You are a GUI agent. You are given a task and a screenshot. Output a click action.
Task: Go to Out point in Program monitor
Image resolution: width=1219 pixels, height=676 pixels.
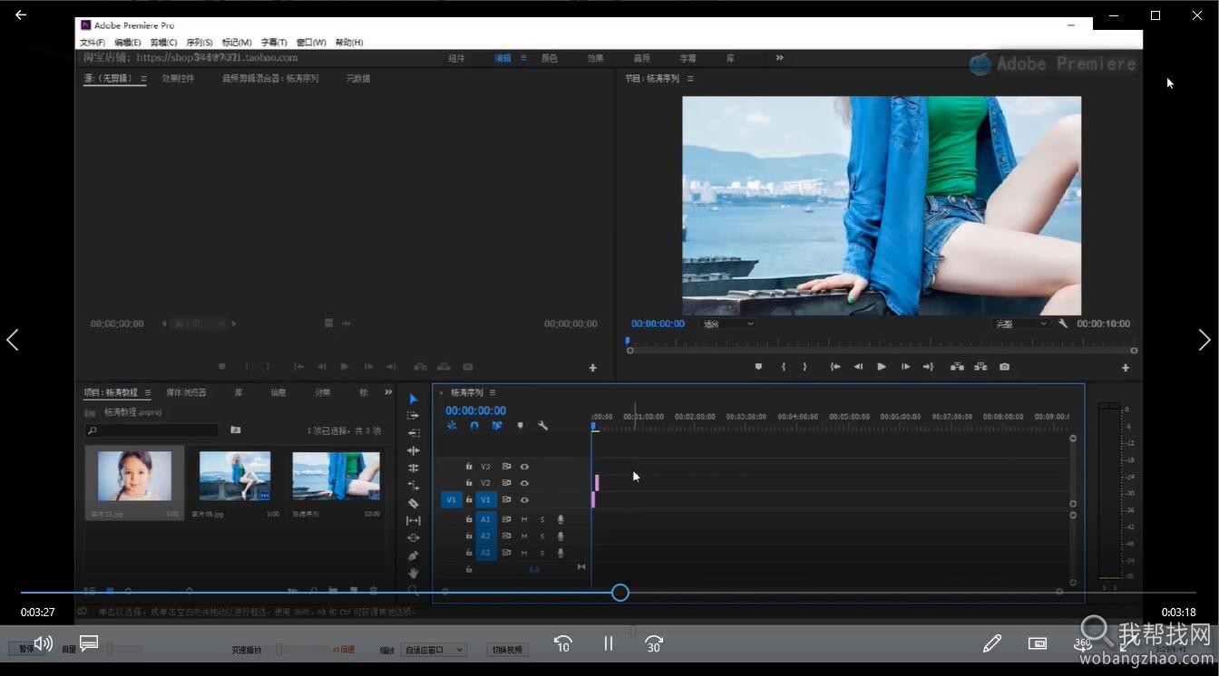pos(928,367)
